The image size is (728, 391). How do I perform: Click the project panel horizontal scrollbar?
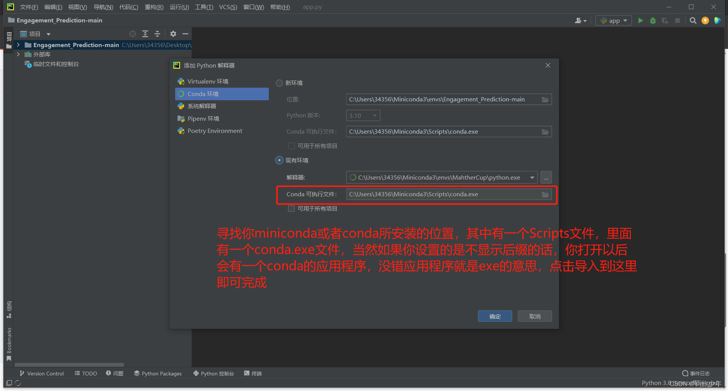click(69, 365)
